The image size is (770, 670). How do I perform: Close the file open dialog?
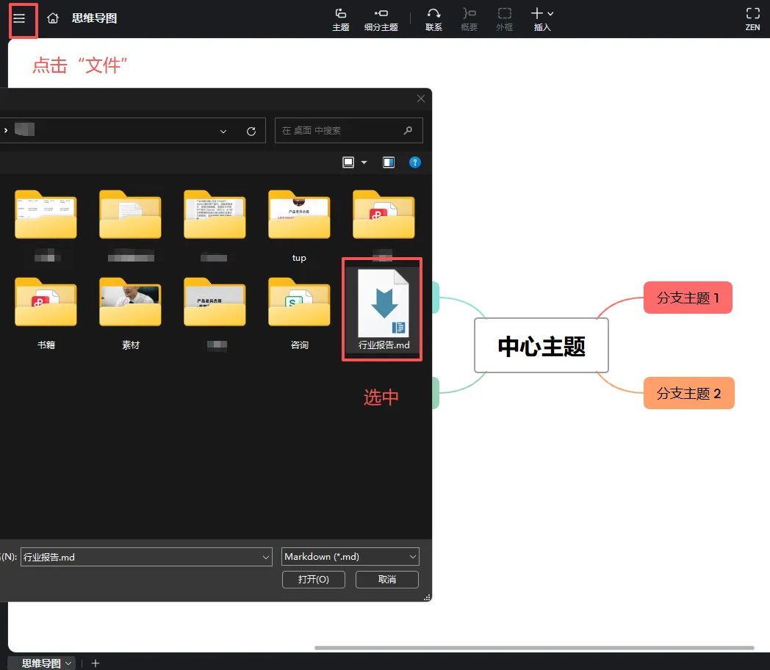(421, 98)
